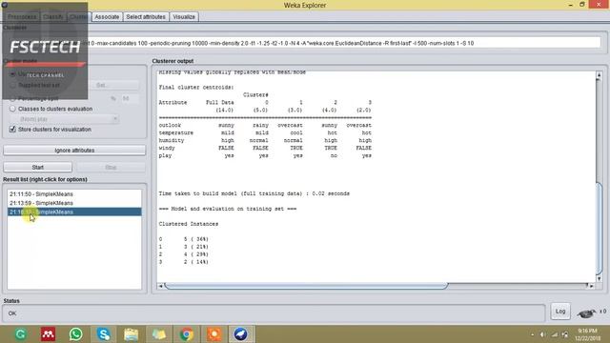
Task: Click the 'Clustered Instances' heading text
Action: coord(189,224)
